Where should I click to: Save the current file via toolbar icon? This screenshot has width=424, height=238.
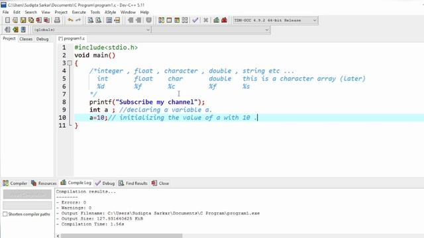23,20
